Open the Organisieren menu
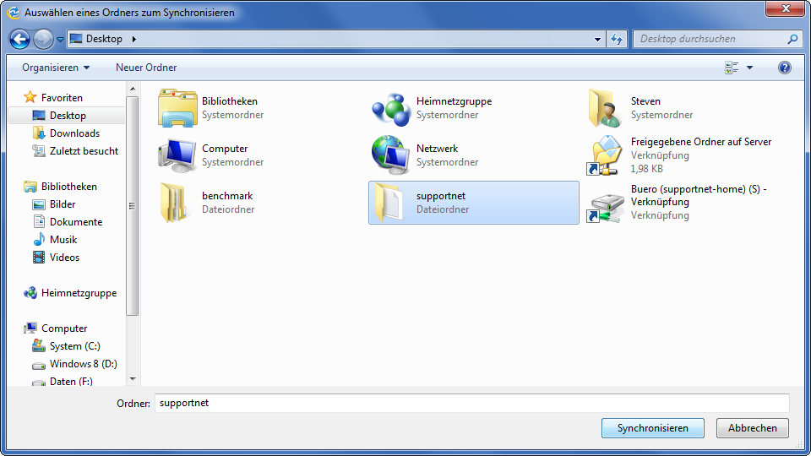Image resolution: width=811 pixels, height=456 pixels. [56, 68]
